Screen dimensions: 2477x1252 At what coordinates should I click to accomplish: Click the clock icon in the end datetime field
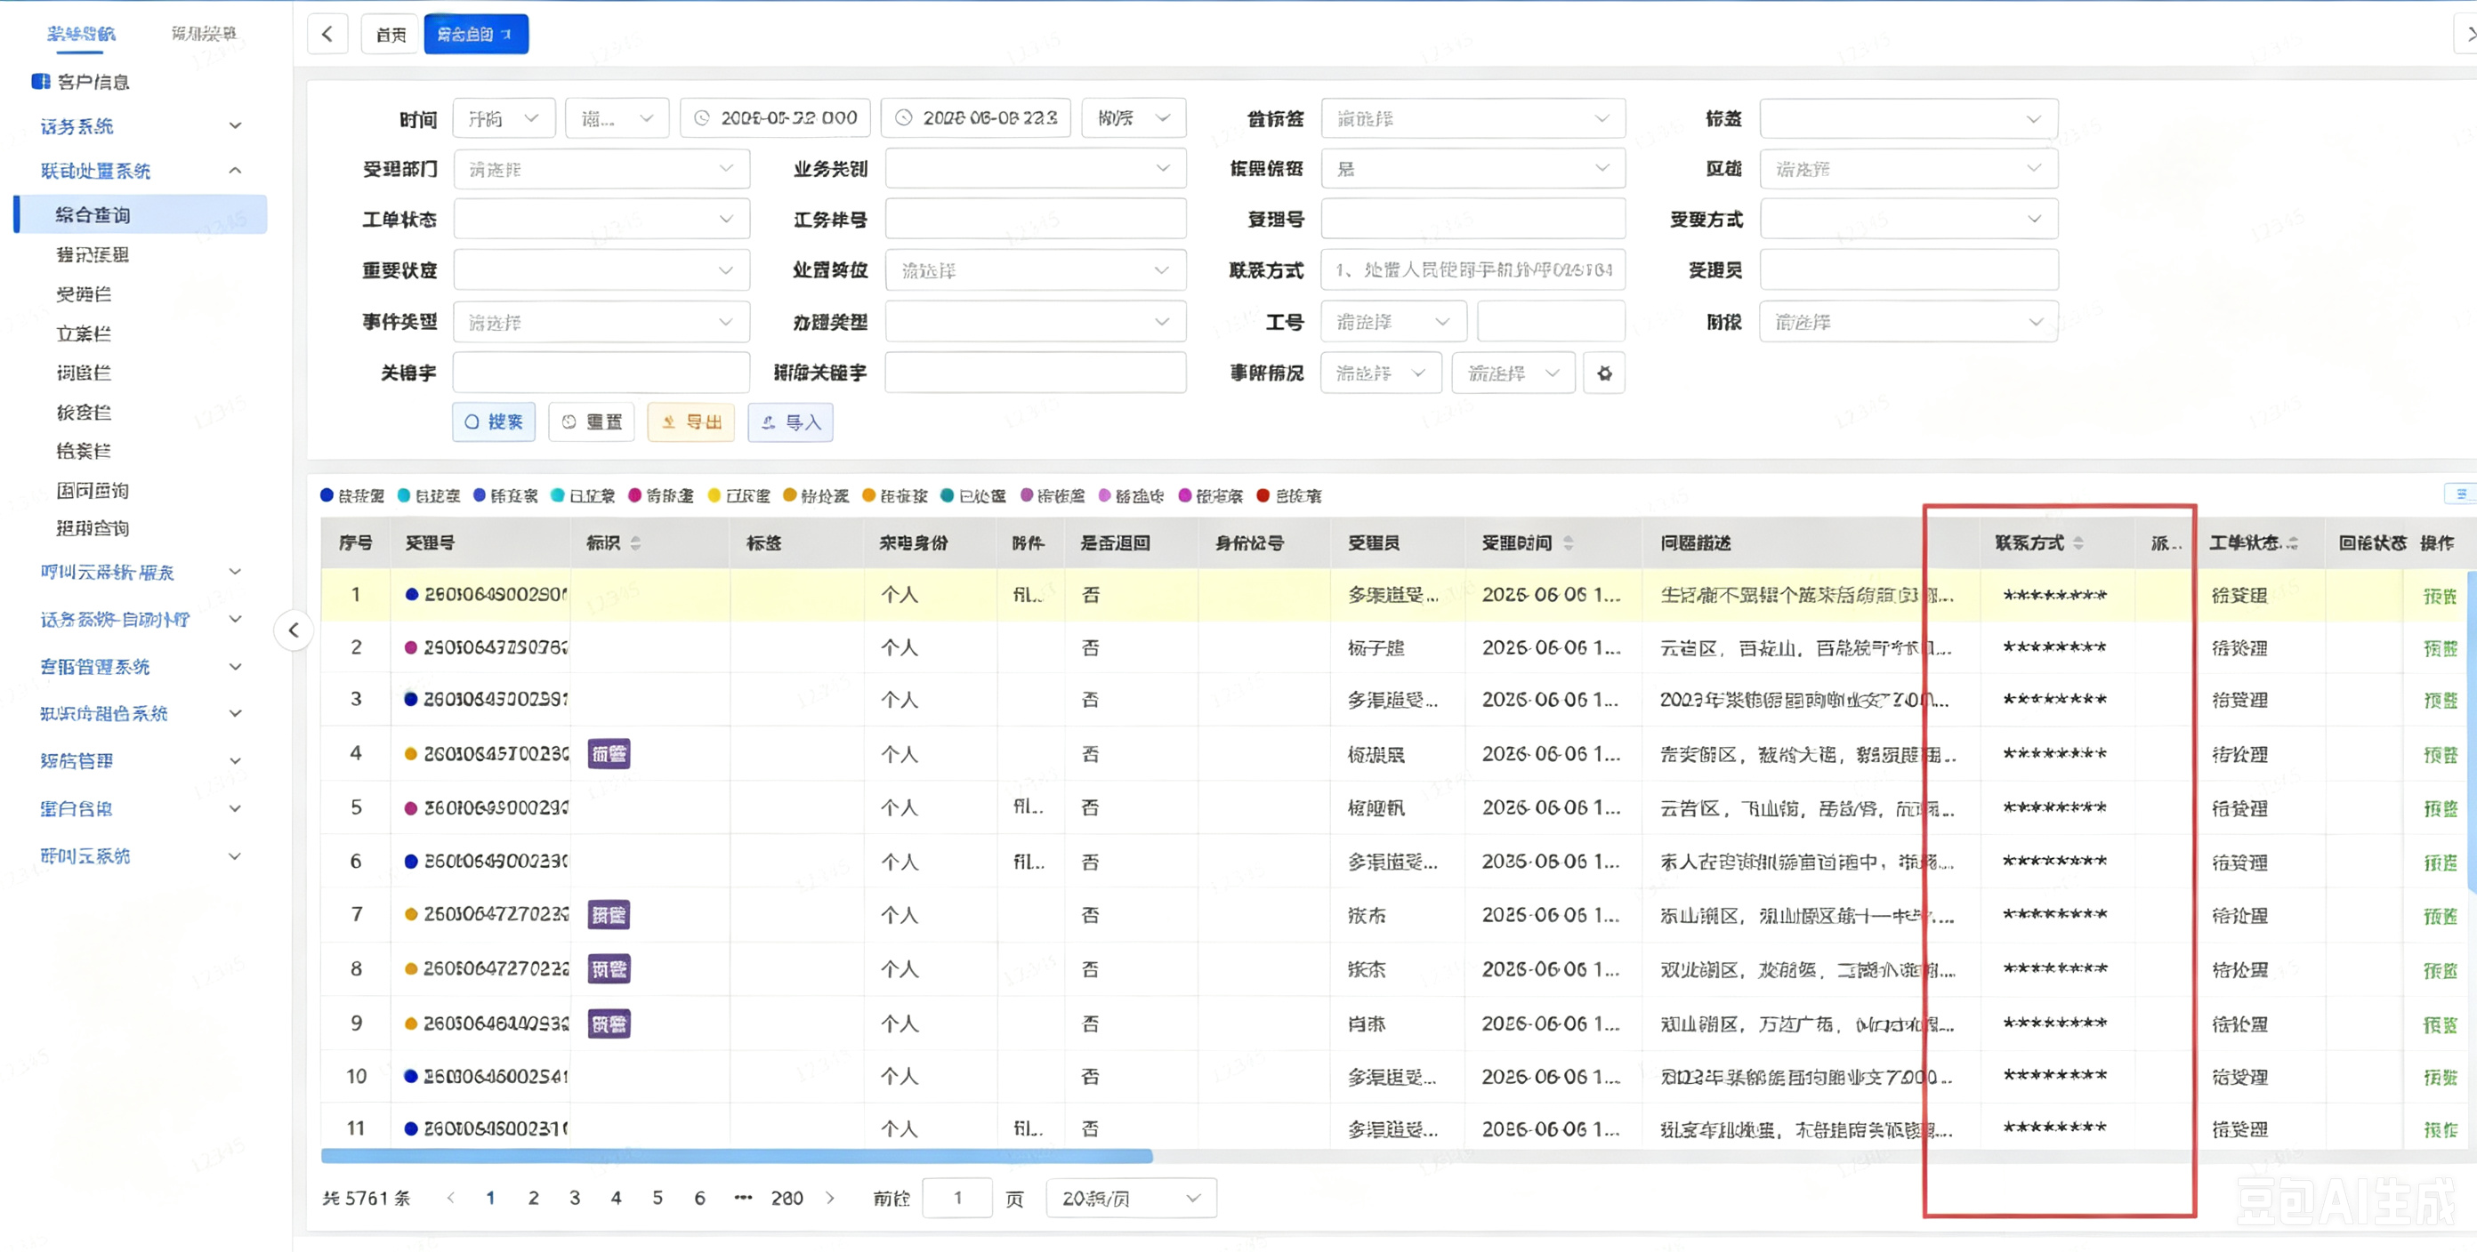pos(903,118)
